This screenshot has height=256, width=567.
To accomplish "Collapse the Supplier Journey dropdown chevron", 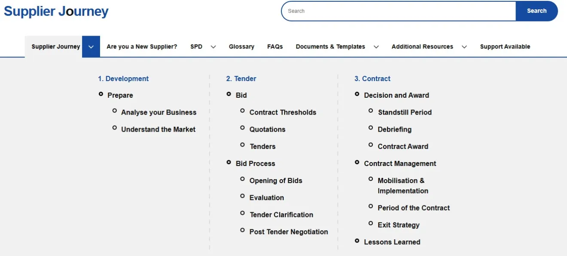I will 91,46.
